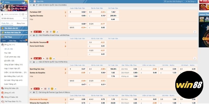Screen dimensions: 209x104
Task: Open the messages envelope icon near account ID
Action: pos(23,14)
